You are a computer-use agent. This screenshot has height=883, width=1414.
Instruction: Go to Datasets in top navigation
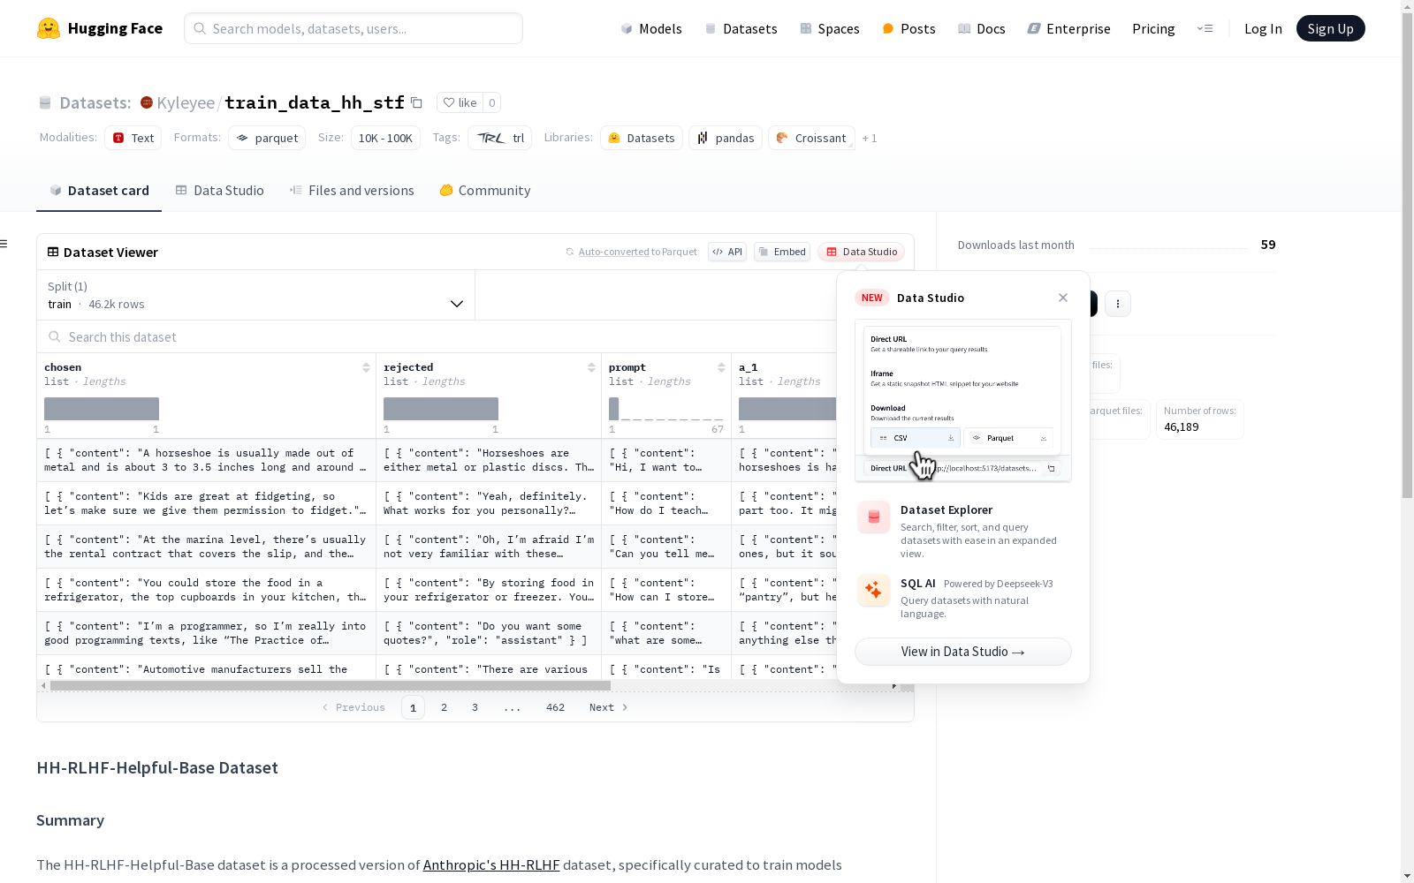coord(741,28)
